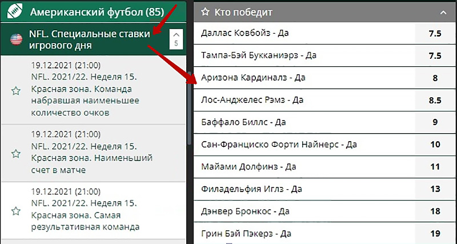Click the 'Сан-Франциско Форти Найнерс - Да' text
The image size is (457, 244).
(x=279, y=145)
